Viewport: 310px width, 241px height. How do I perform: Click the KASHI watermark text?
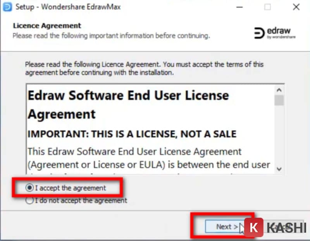point(286,228)
